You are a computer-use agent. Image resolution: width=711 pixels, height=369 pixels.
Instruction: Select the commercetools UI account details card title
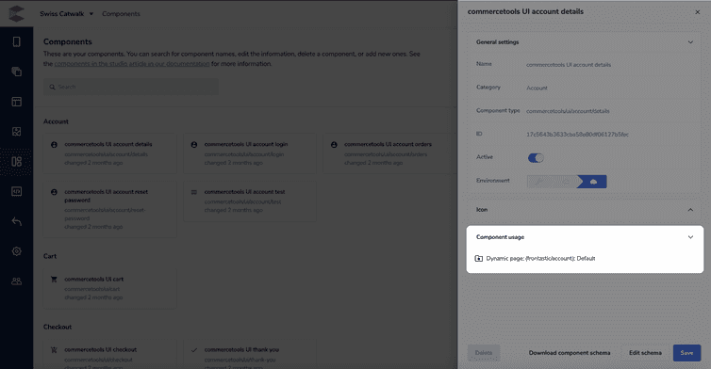click(108, 144)
